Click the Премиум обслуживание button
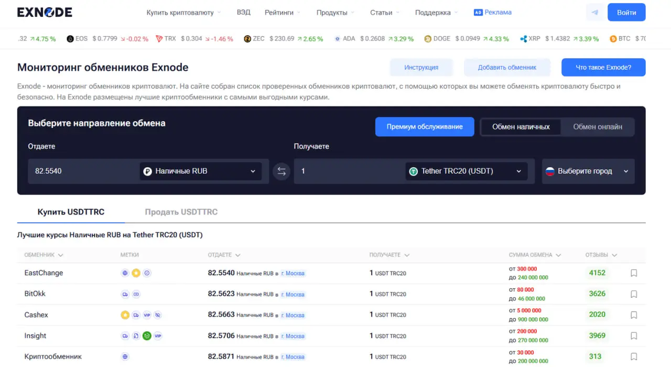Image resolution: width=671 pixels, height=367 pixels. pyautogui.click(x=424, y=127)
